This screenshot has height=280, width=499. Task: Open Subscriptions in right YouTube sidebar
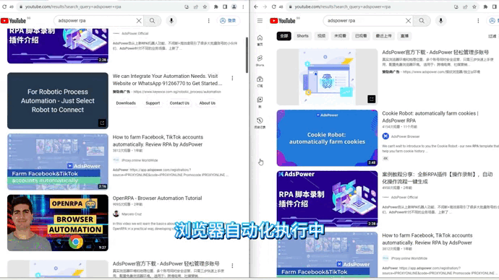tap(260, 82)
